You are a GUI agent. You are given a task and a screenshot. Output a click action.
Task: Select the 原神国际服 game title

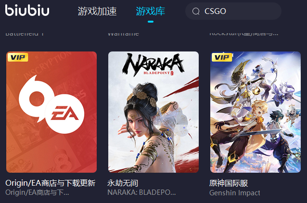(x=229, y=183)
